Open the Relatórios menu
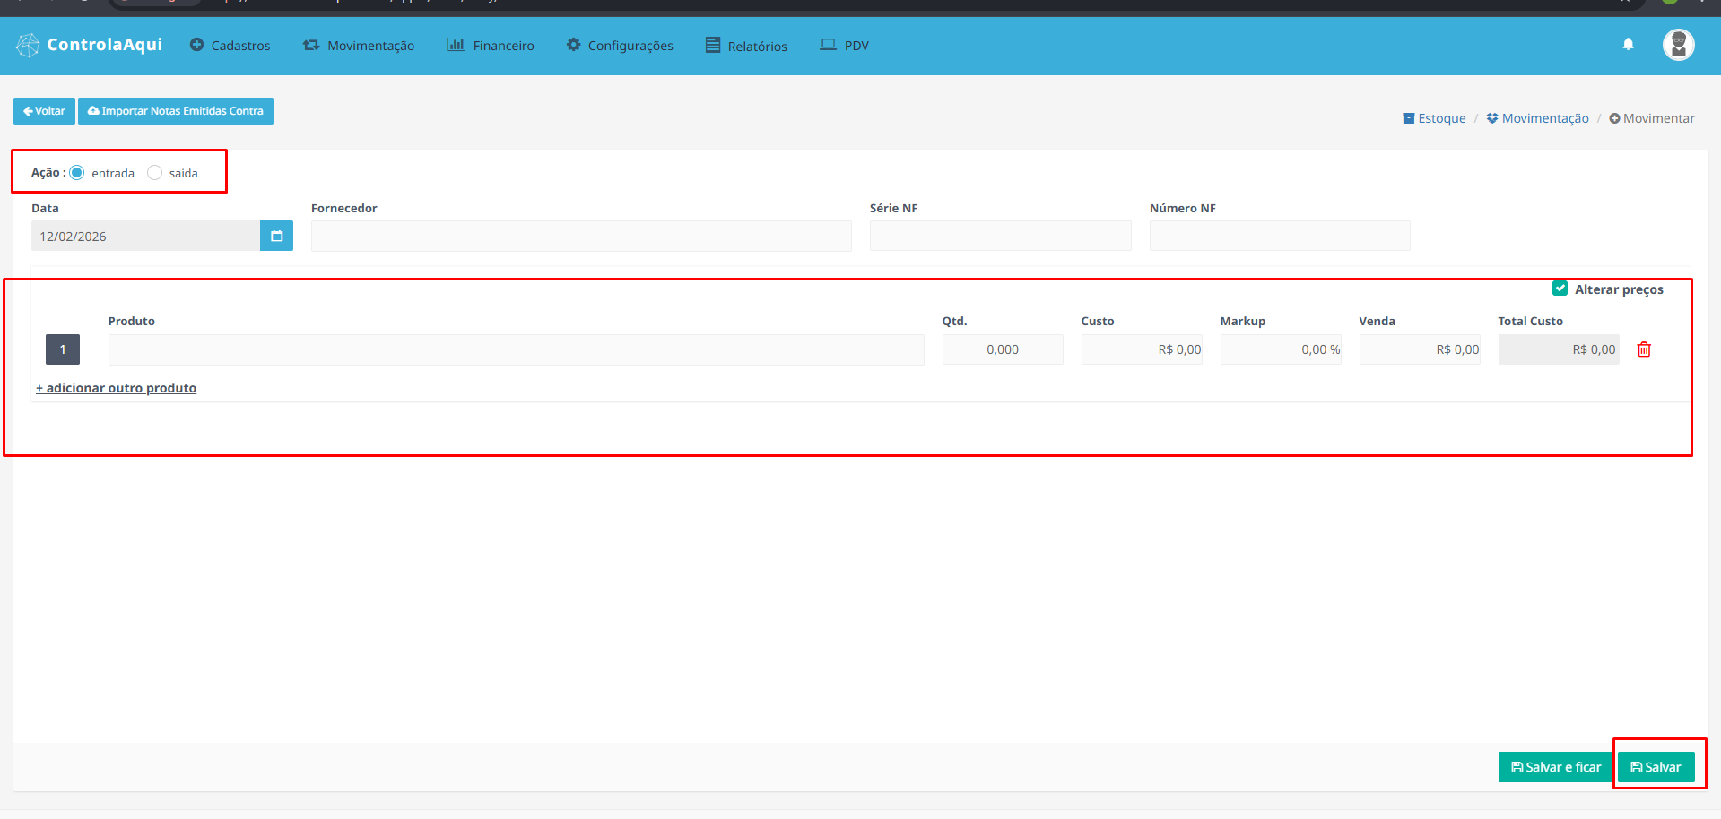Screen dimensions: 1721x819 point(746,46)
